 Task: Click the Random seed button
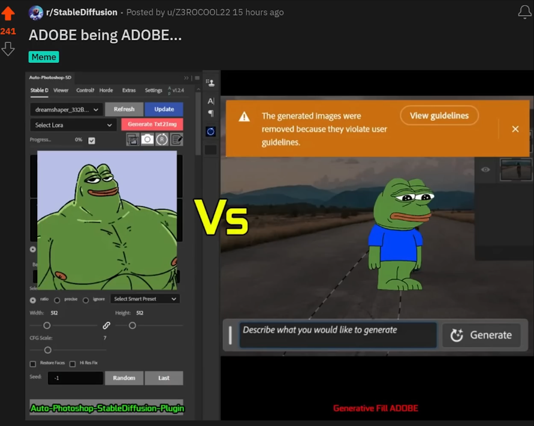[x=124, y=378]
